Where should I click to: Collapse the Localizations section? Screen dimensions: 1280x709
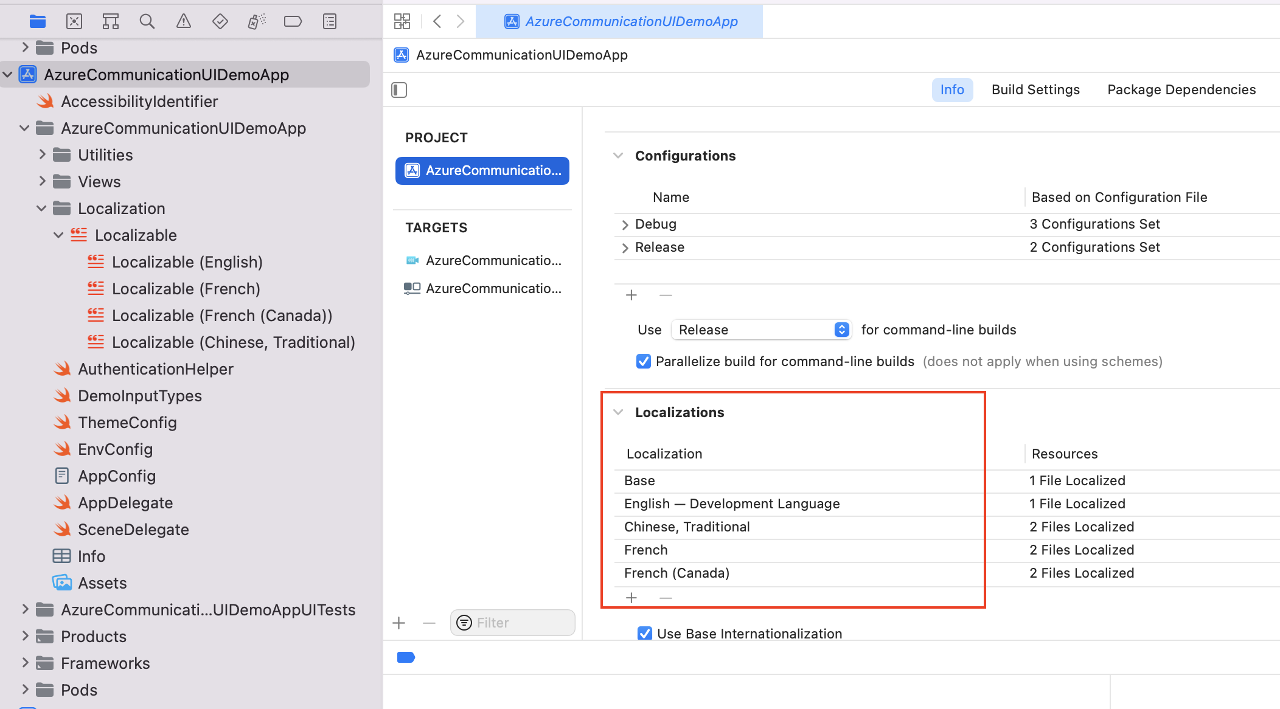619,412
